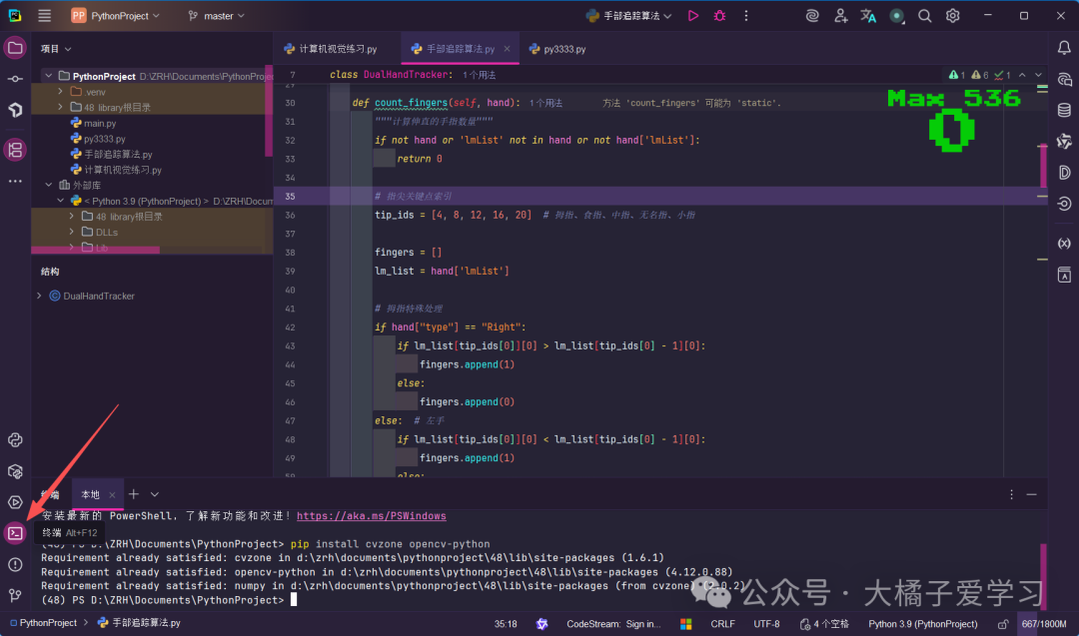Open the 手部追踪算法 run configuration dropdown
Screen dimensions: 1079x636
pos(628,16)
